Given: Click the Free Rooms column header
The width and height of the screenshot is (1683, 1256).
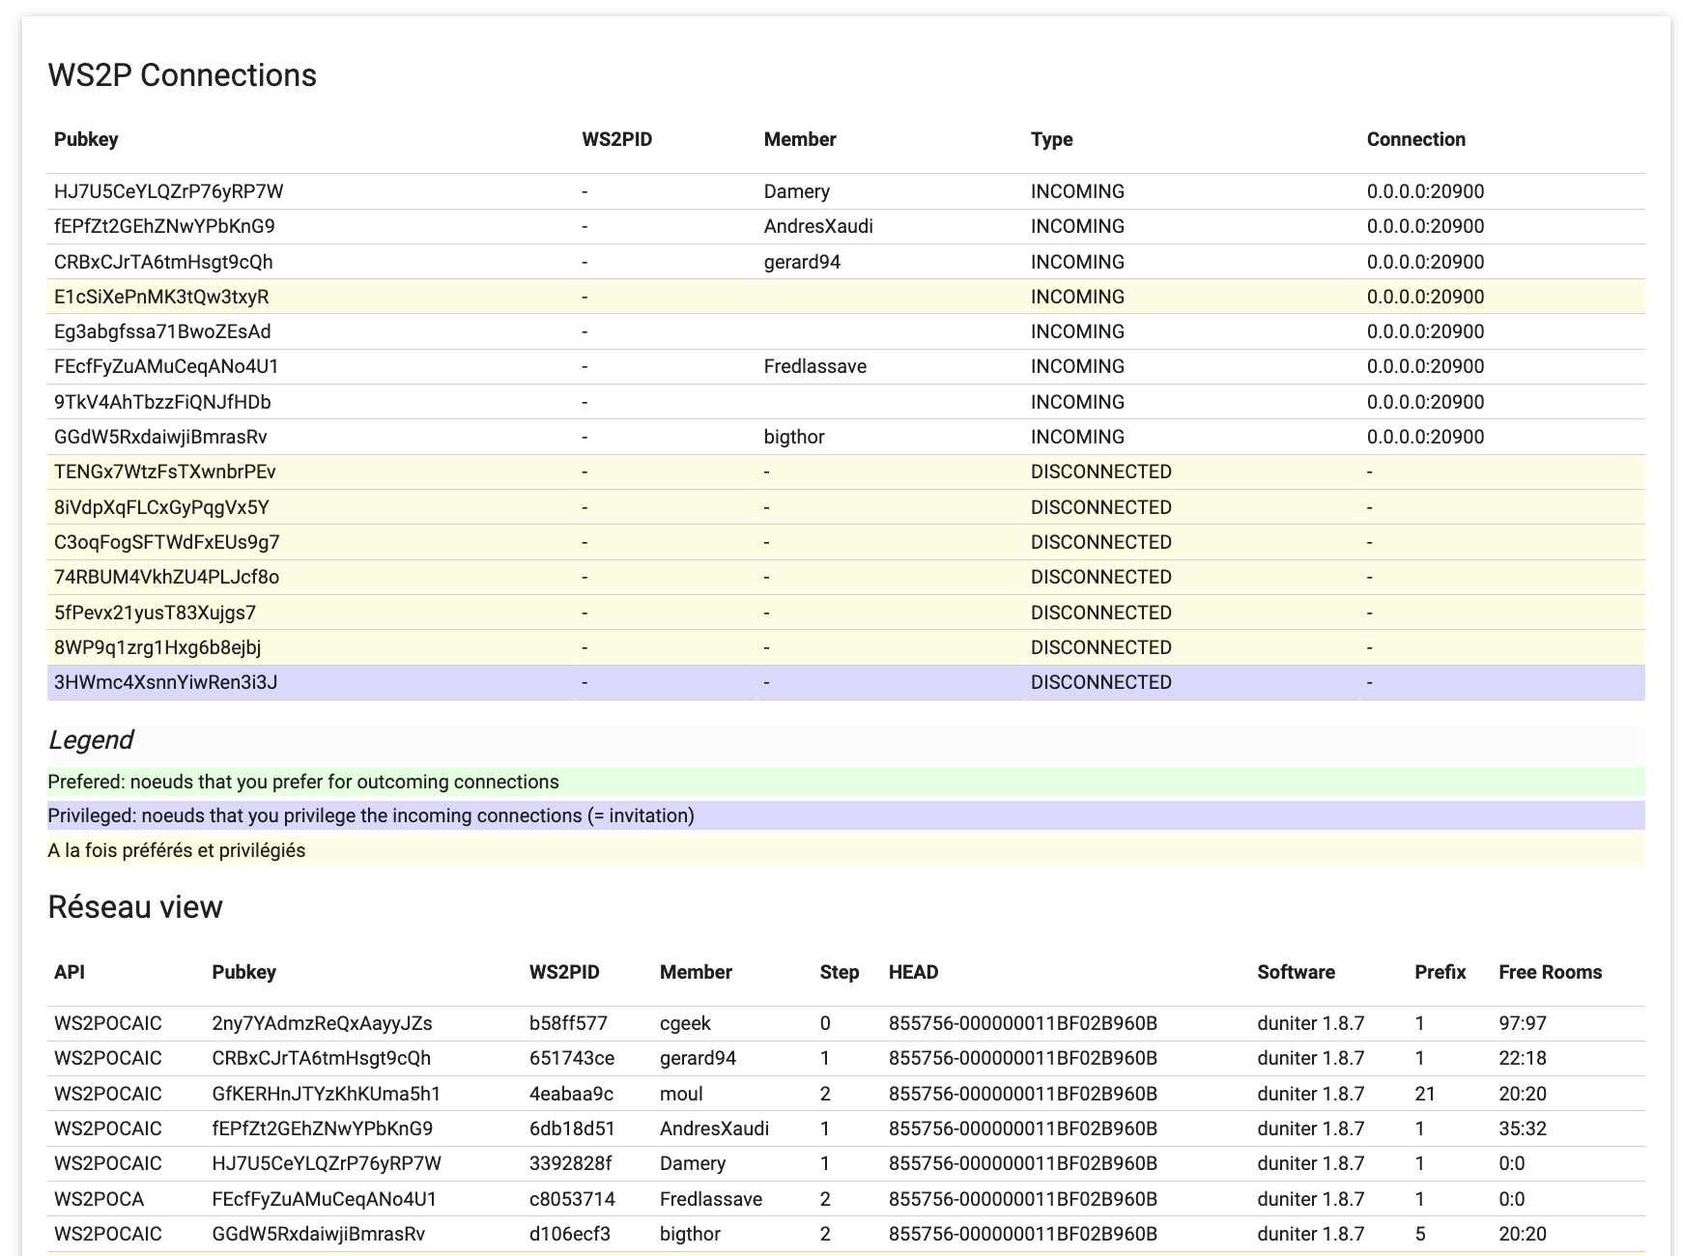Looking at the screenshot, I should pos(1550,972).
